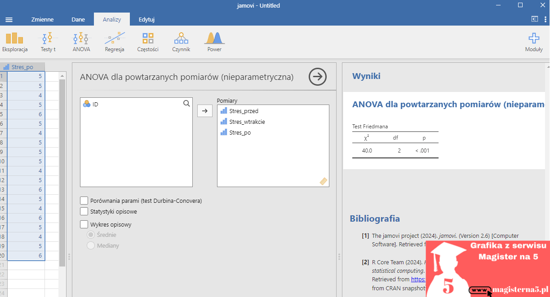The width and height of the screenshot is (550, 297).
Task: Open the Edytuj tab
Action: [x=147, y=20]
